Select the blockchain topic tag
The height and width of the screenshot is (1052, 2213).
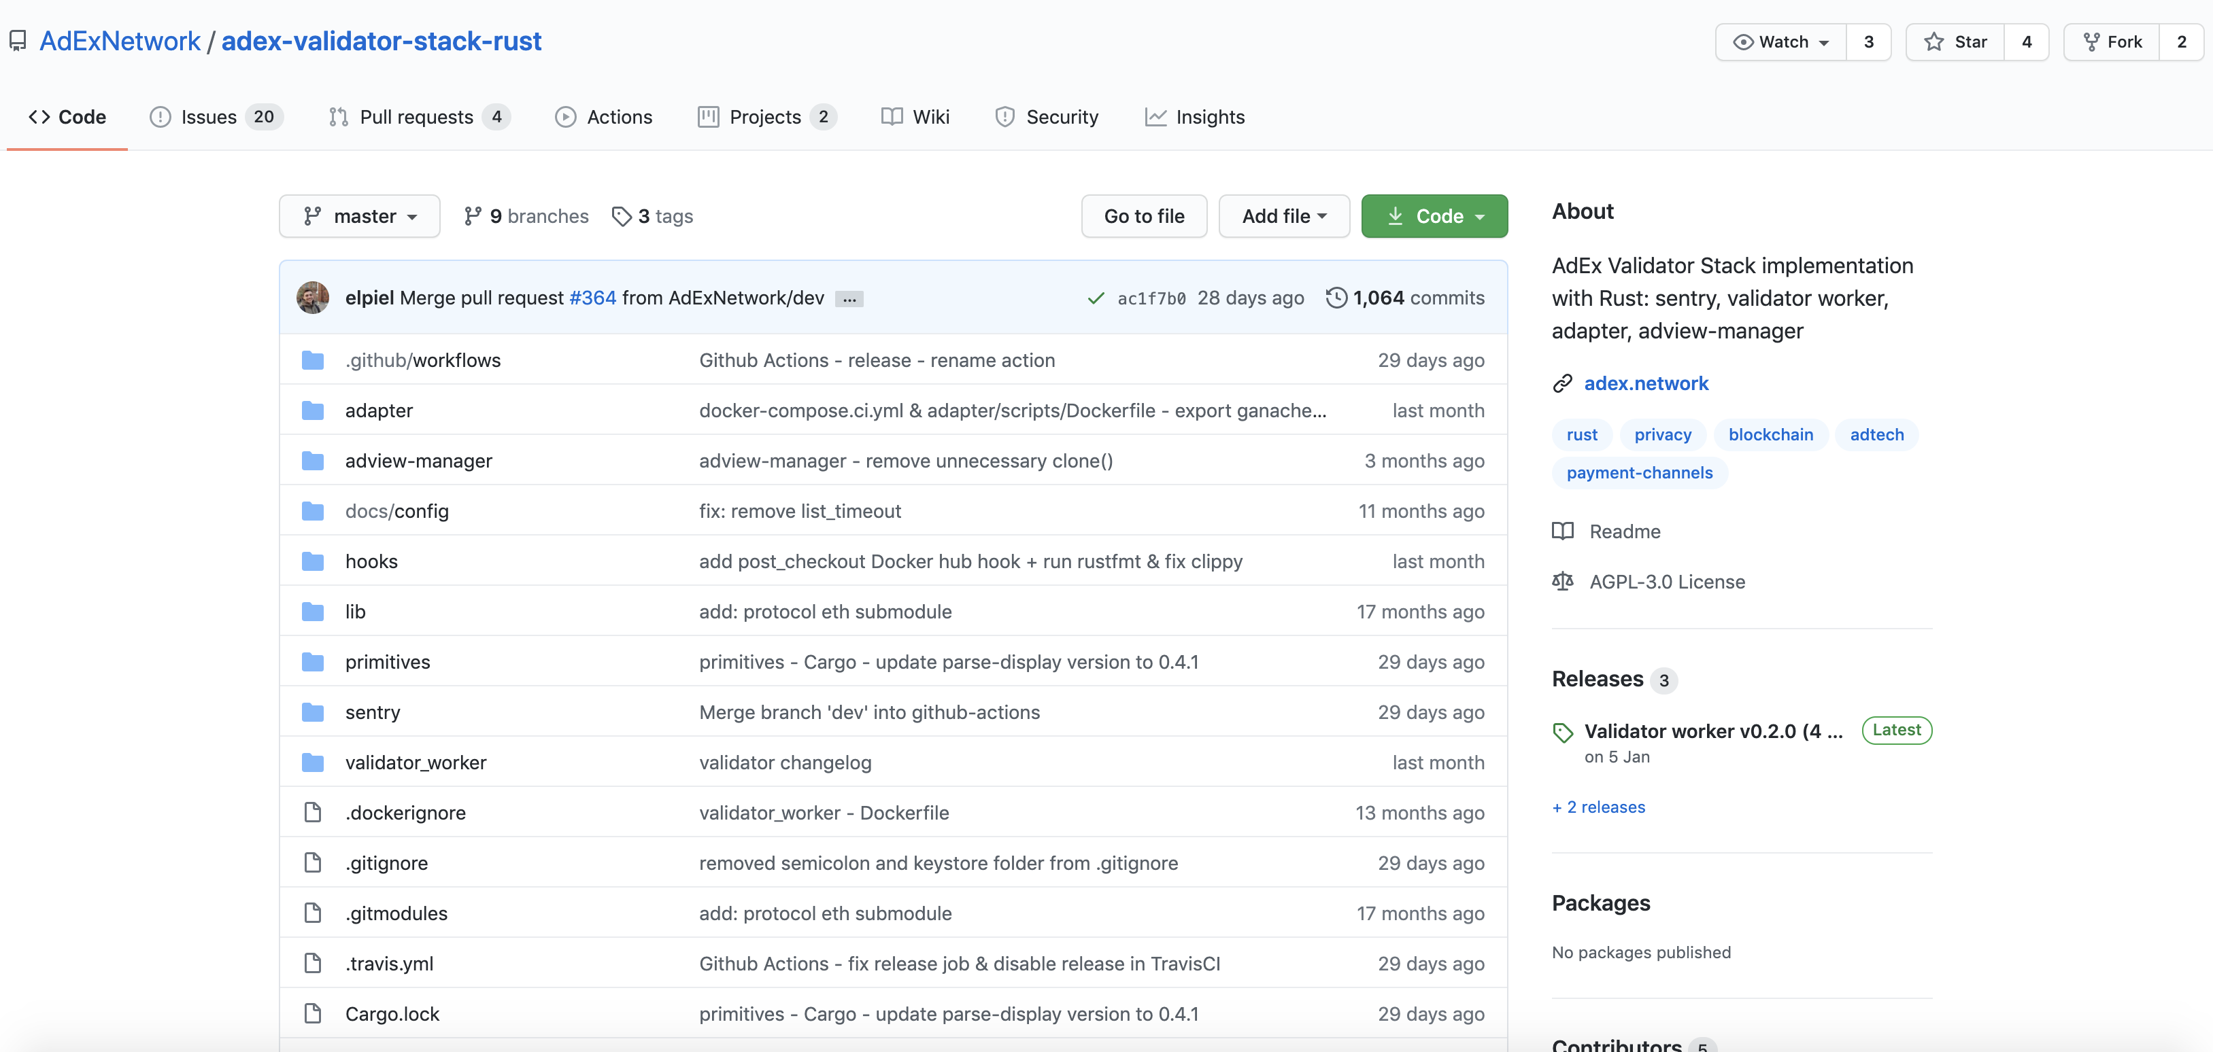pyautogui.click(x=1770, y=434)
